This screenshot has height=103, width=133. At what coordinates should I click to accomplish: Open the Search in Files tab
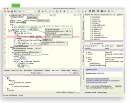coord(17,70)
